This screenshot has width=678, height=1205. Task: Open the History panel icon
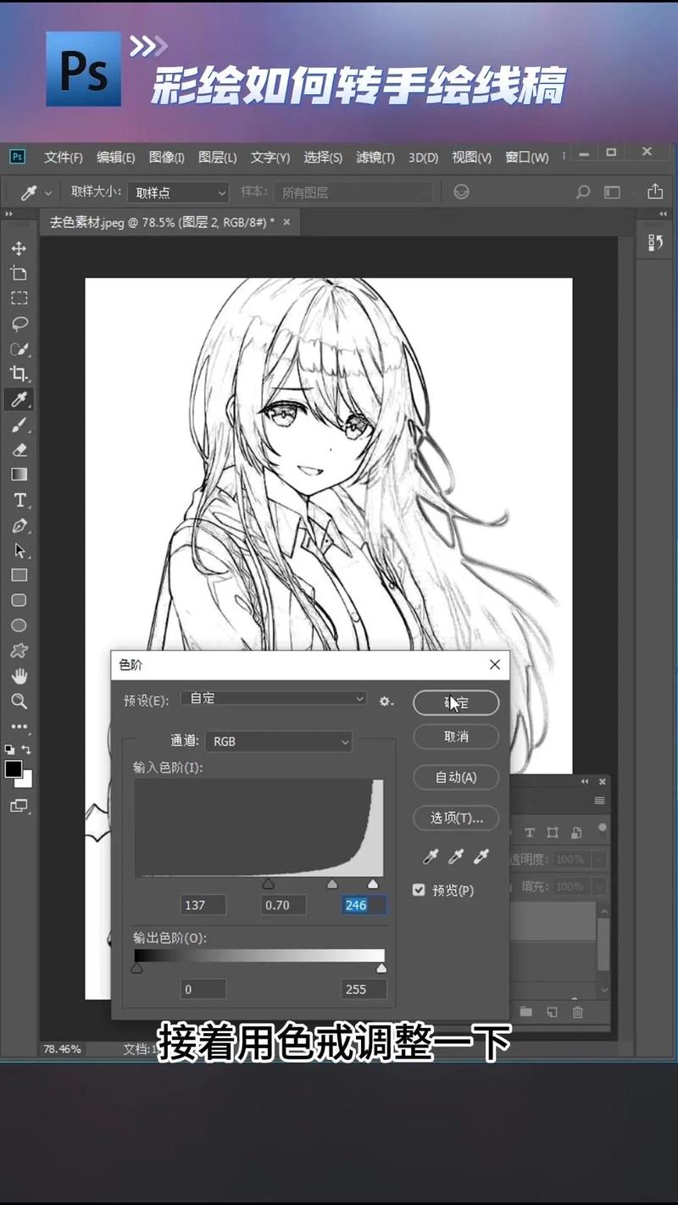[x=655, y=243]
